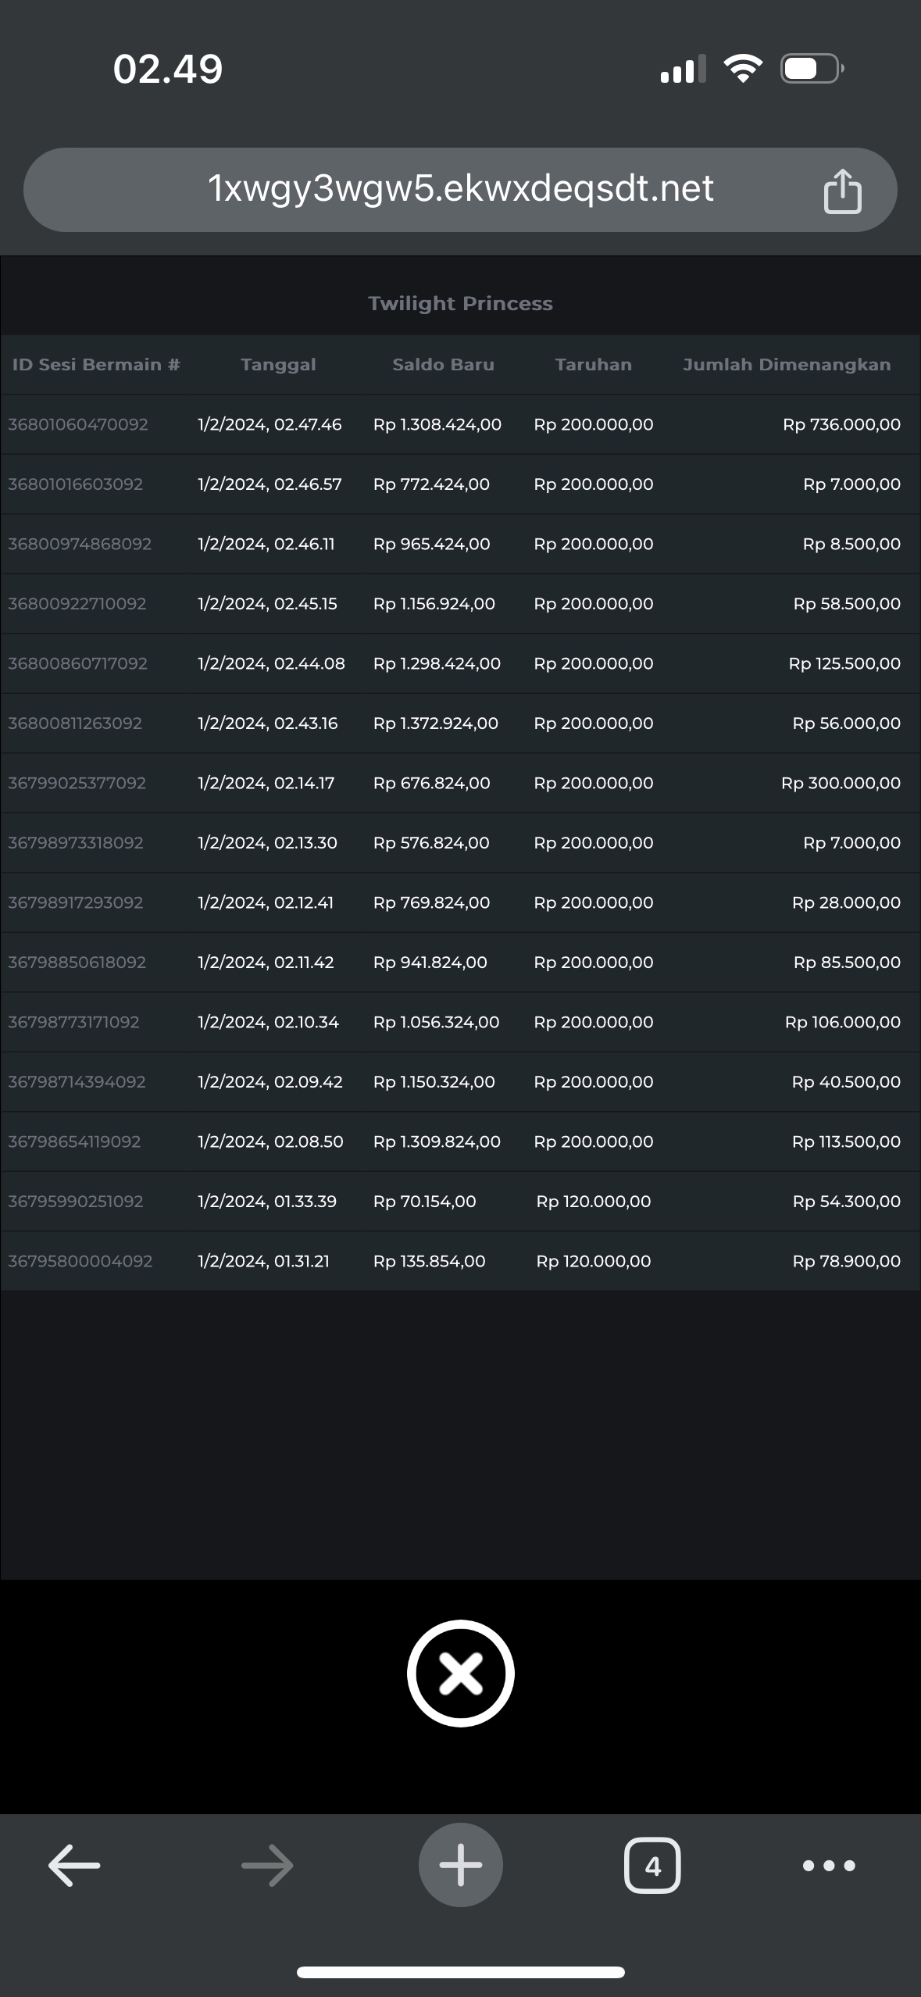This screenshot has height=1997, width=921.
Task: Close the history overlay with X button
Action: [x=460, y=1673]
